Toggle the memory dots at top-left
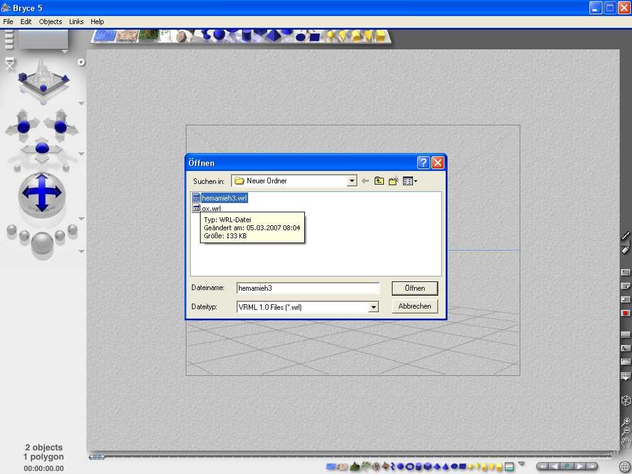The height and width of the screenshot is (474, 632). (9, 39)
